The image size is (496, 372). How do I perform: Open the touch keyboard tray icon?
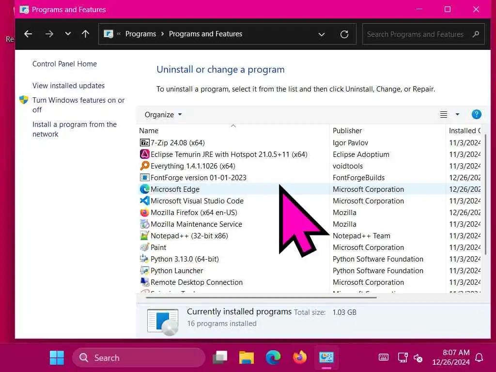pyautogui.click(x=384, y=358)
